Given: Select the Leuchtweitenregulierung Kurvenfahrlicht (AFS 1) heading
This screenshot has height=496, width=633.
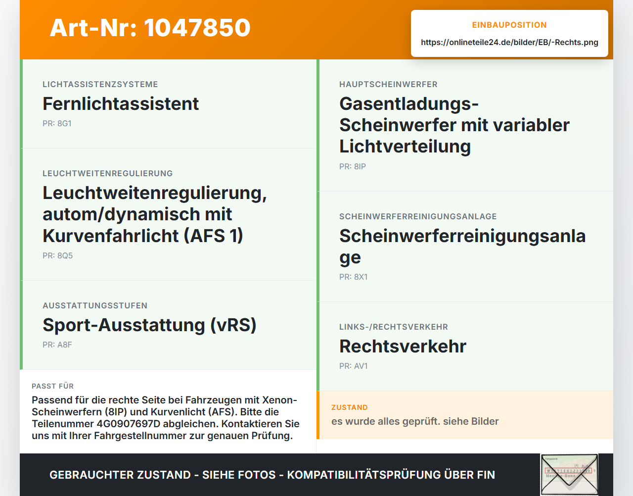Looking at the screenshot, I should coord(155,214).
